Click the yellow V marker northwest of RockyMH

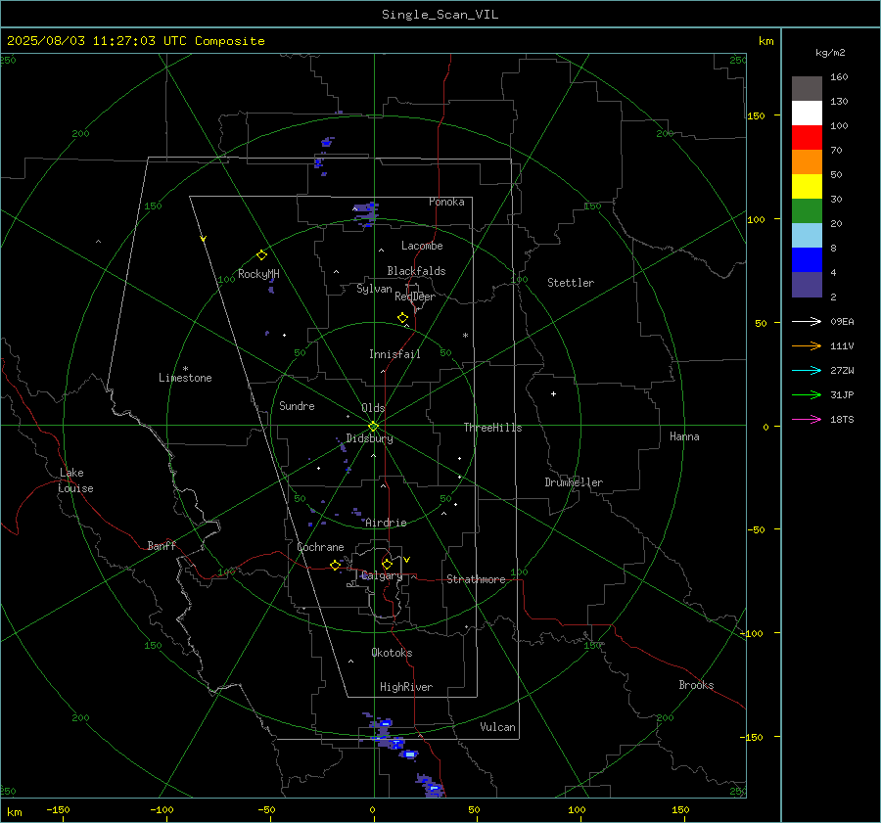pyautogui.click(x=204, y=239)
